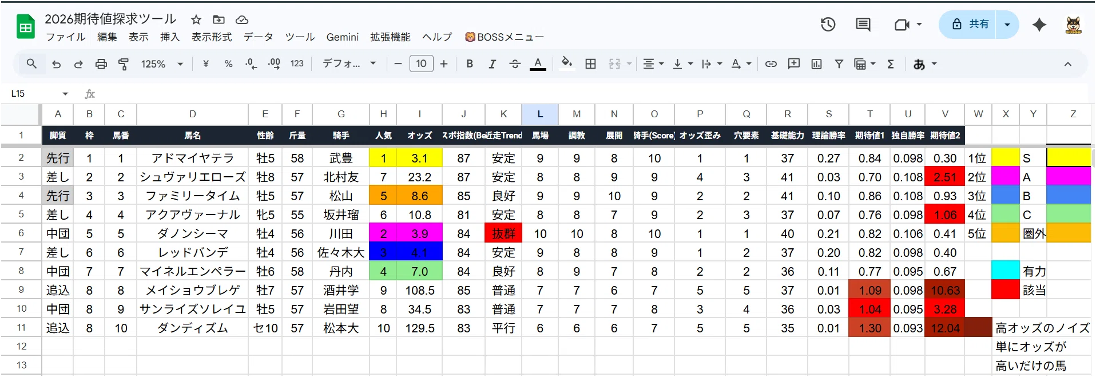Decrease decimal places
Screen dimensions: 1096x377
point(251,64)
